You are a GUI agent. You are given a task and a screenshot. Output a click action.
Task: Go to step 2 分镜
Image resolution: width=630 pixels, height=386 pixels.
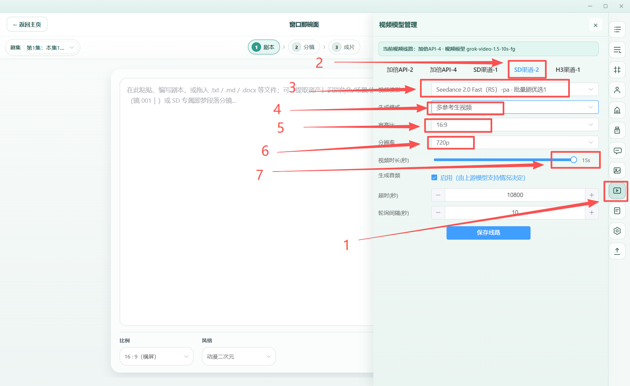[x=304, y=47]
